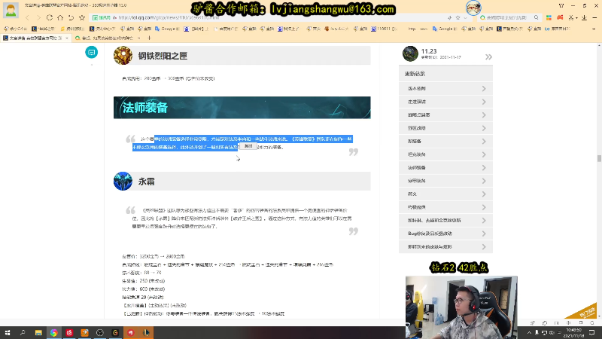Click the favorites star beside the navigation buttons
The width and height of the screenshot is (602, 339).
coord(82,17)
